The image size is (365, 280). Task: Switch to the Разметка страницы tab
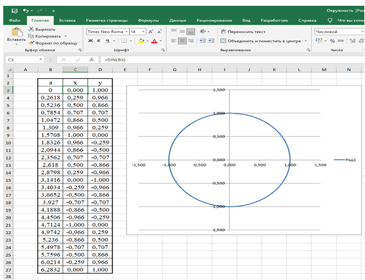click(107, 21)
